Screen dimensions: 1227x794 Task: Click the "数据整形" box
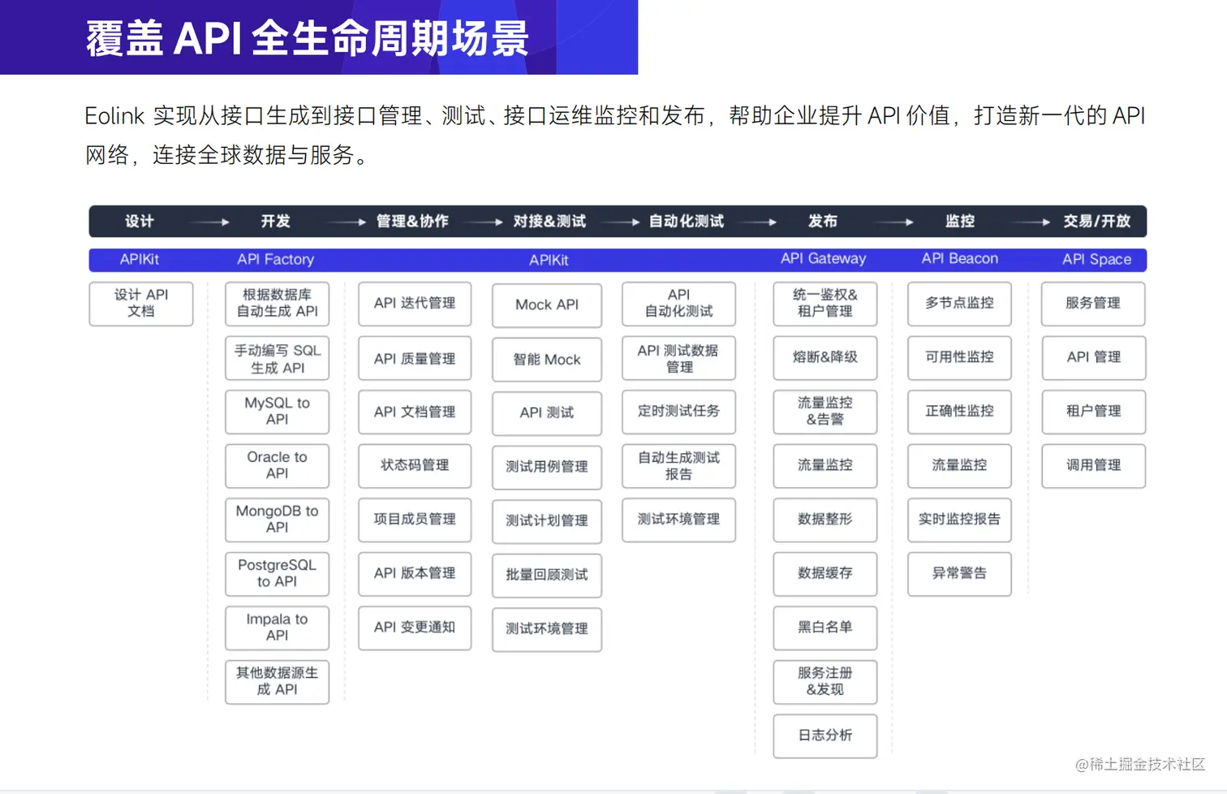pos(825,520)
